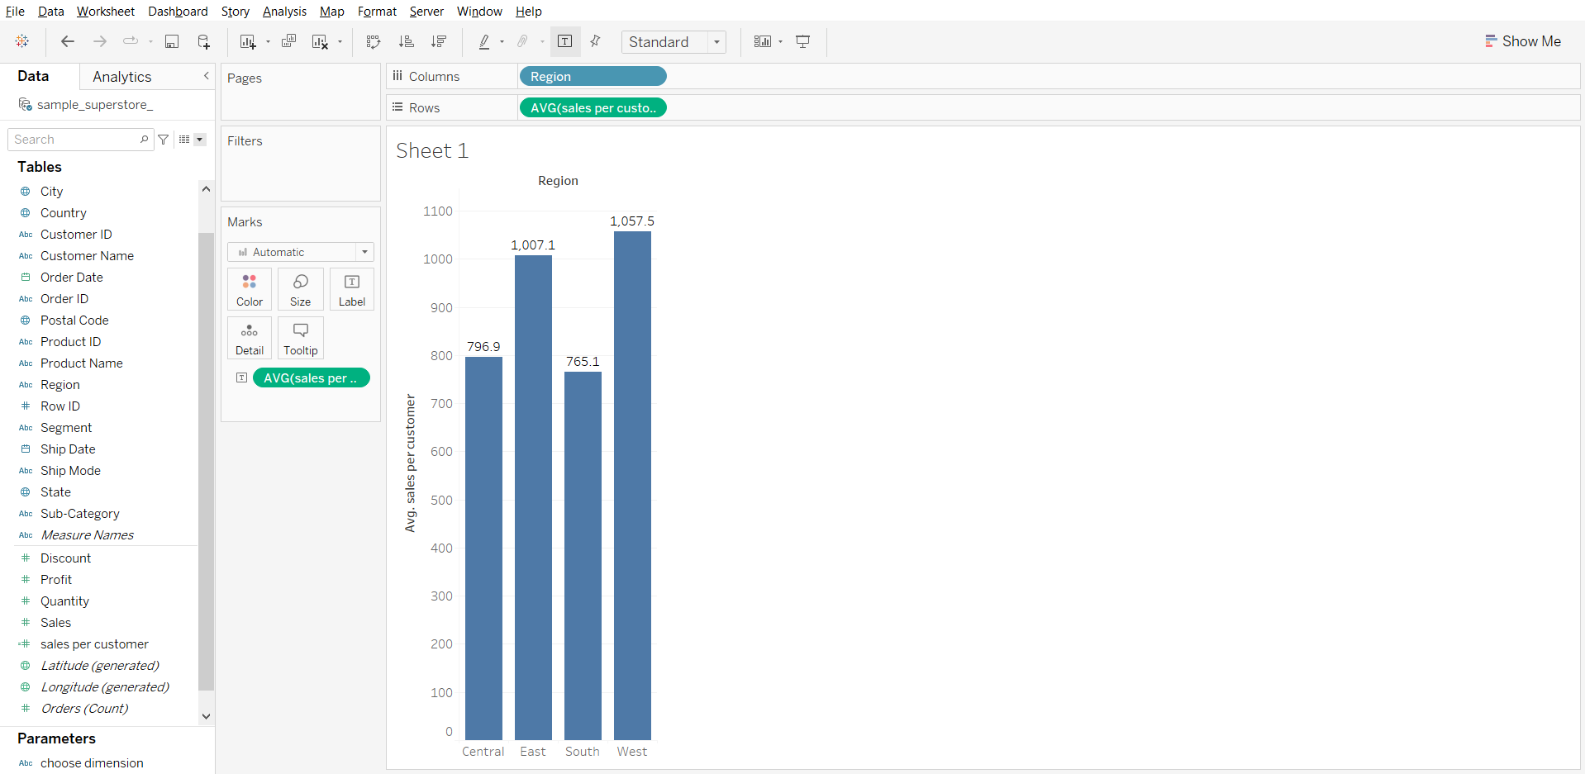Switch to the Analytics tab
The height and width of the screenshot is (774, 1585).
122,77
